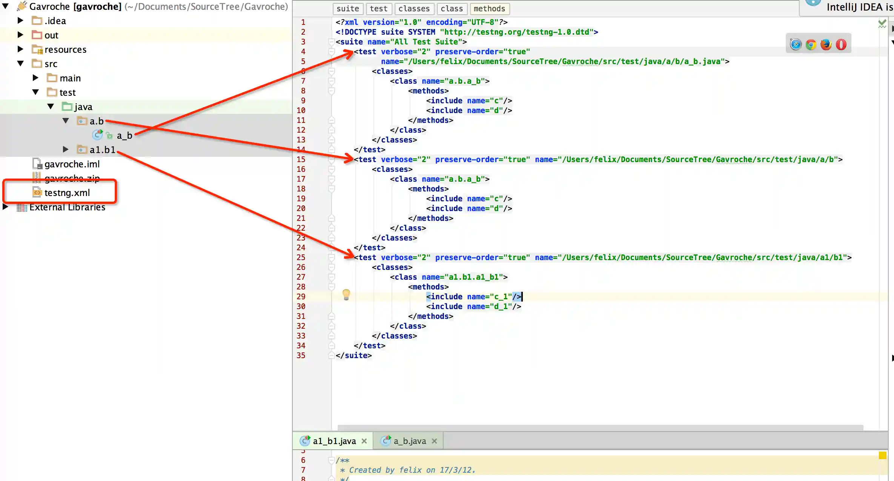
Task: Click the testng.xml file icon
Action: click(37, 193)
